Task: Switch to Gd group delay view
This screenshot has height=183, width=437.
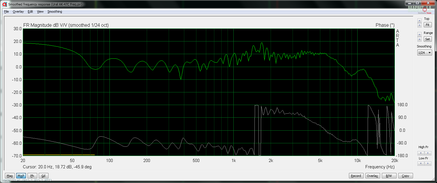Action: tap(43, 176)
